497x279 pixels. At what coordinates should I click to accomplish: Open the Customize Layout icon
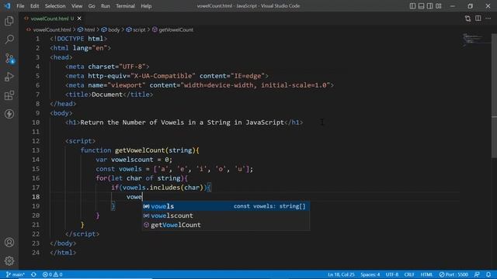click(x=438, y=5)
